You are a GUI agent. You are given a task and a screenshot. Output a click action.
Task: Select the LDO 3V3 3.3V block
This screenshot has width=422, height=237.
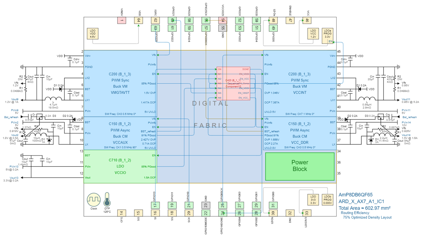pos(313,200)
